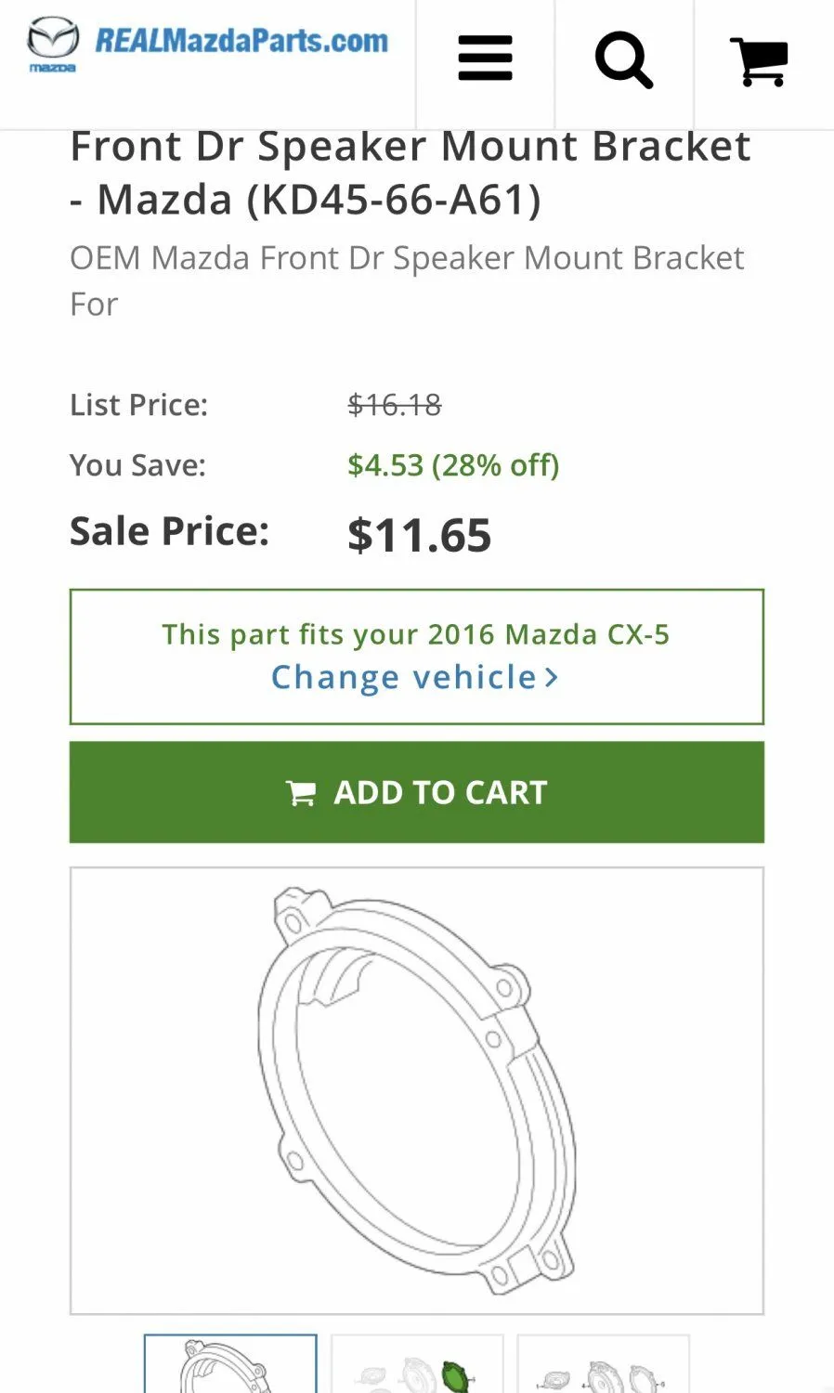Select the first selected bracket thumbnail
This screenshot has height=1393, width=834.
(230, 1365)
